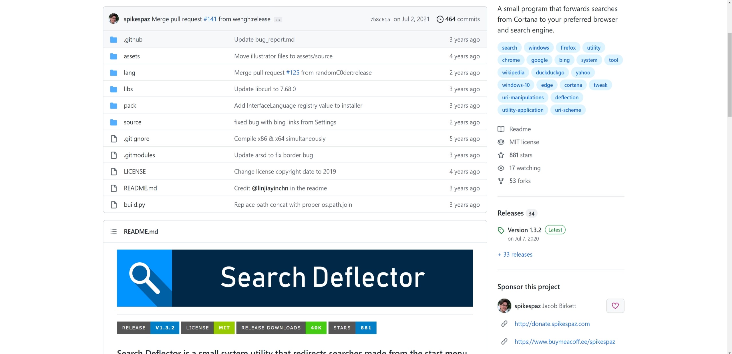The width and height of the screenshot is (732, 354).
Task: Click the balance scale MIT license icon
Action: (x=501, y=142)
